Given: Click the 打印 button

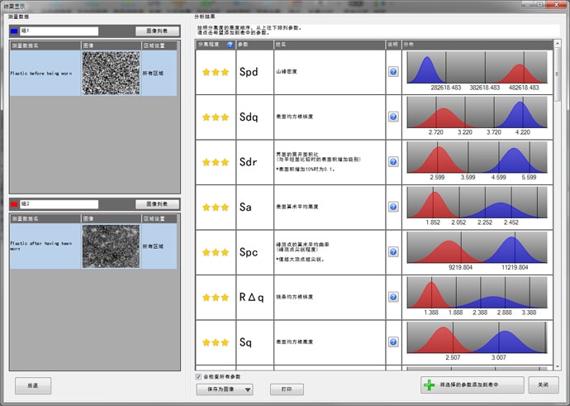Looking at the screenshot, I should pos(287,389).
